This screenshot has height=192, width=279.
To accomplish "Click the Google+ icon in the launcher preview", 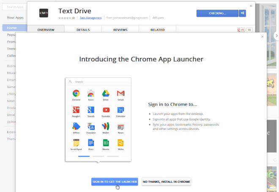I will pos(76,110).
